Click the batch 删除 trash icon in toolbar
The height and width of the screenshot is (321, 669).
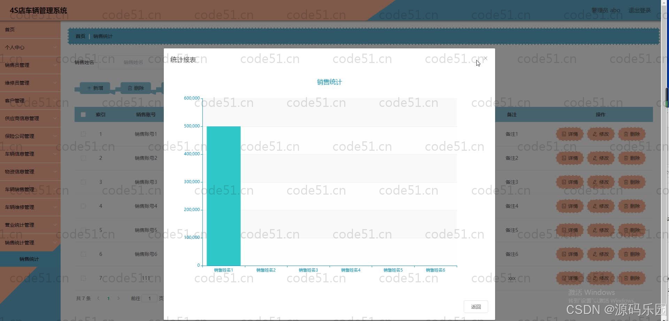coord(135,88)
